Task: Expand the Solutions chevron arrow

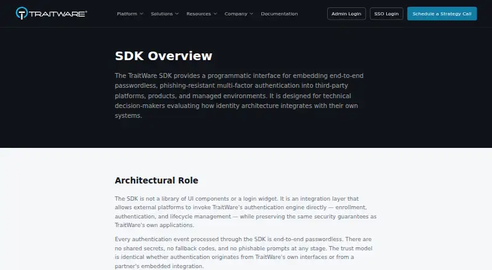Action: pos(177,13)
